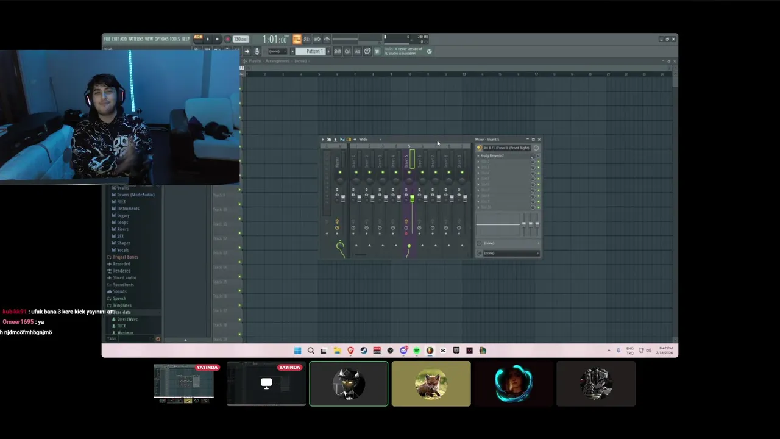Expand the arrow left of Fruity Reeverb 2

[478, 155]
